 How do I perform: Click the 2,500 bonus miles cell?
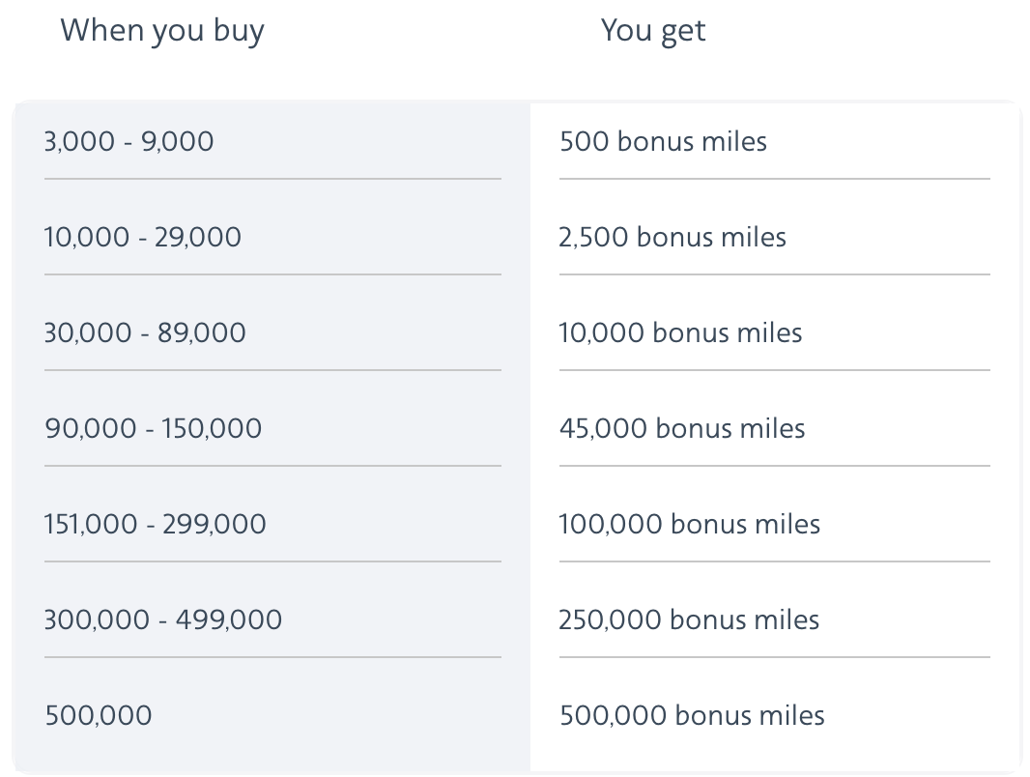tap(672, 237)
